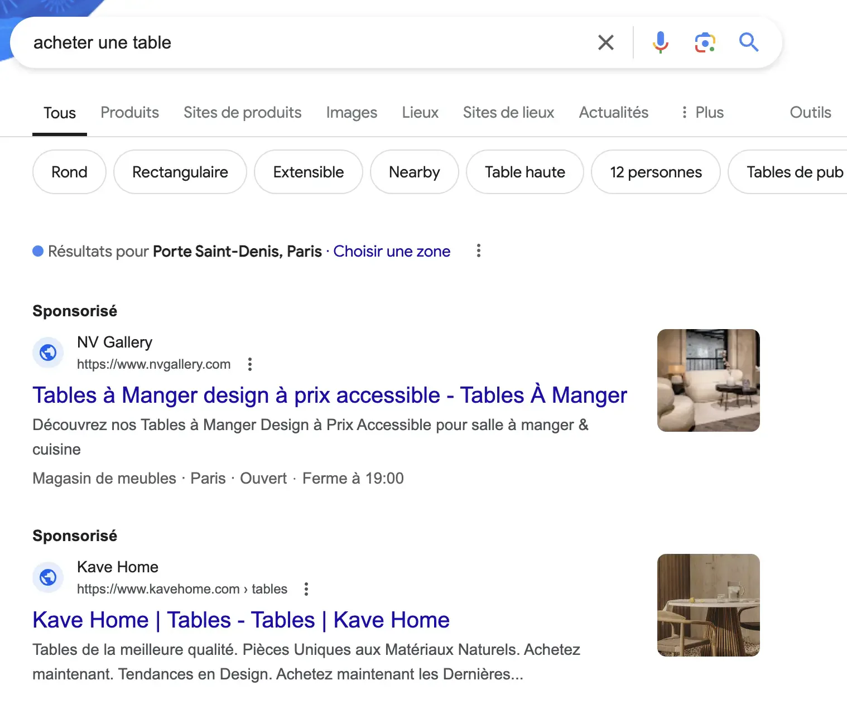Switch to the Images tab
Screen dimensions: 847x714
coord(352,113)
